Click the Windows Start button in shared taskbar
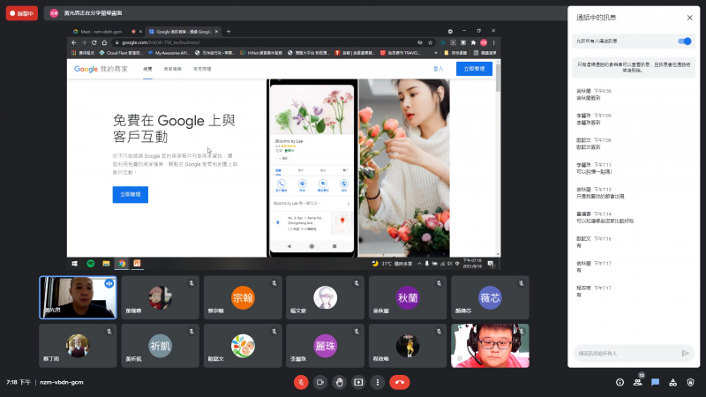Screen dimensions: 706x397 pos(75,263)
